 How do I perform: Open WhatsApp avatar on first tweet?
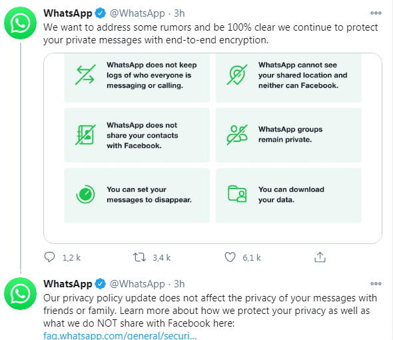pos(20,23)
